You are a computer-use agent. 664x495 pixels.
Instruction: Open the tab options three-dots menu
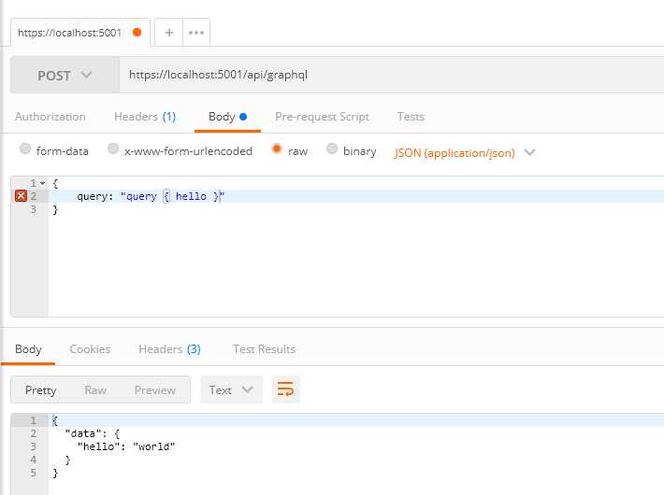tap(196, 33)
